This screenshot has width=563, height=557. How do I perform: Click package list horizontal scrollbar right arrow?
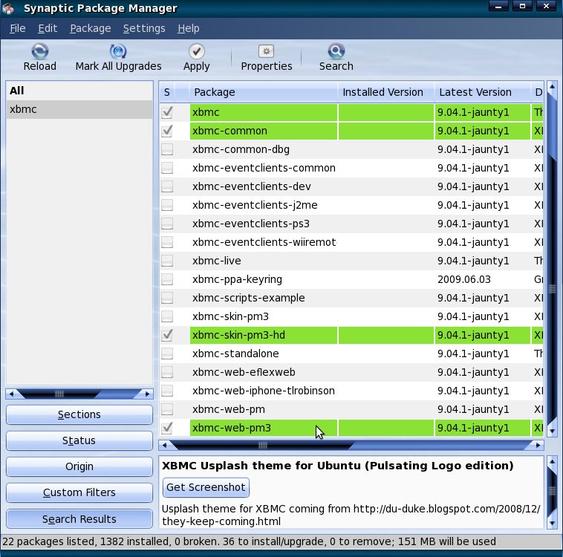click(538, 446)
